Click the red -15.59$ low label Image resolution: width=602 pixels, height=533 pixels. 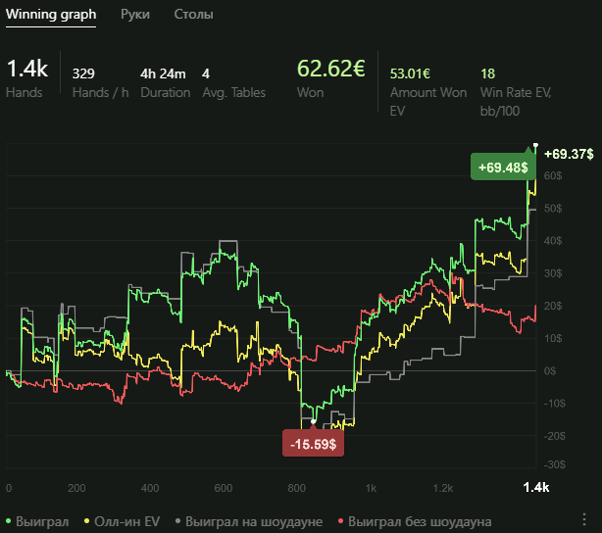(x=313, y=444)
